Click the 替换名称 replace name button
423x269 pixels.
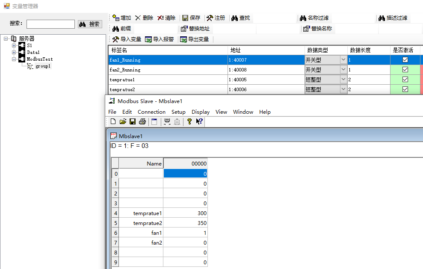[317, 29]
